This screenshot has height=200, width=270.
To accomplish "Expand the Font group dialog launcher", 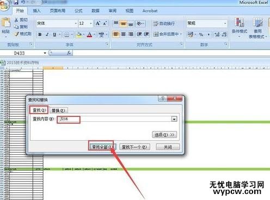I will [107, 44].
